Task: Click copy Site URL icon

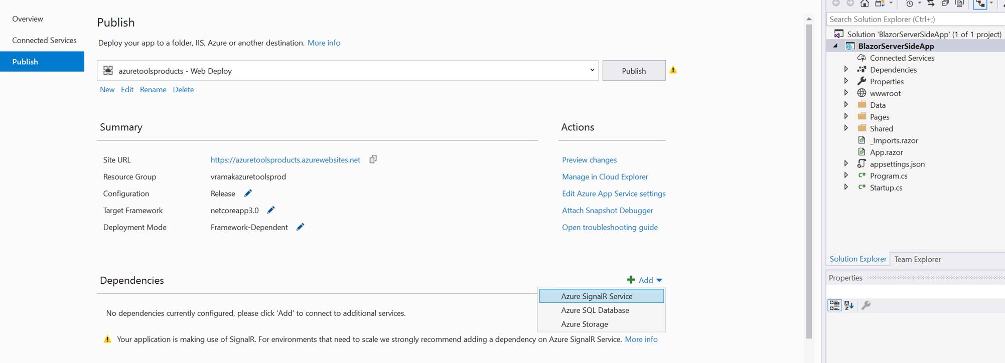Action: pyautogui.click(x=373, y=159)
